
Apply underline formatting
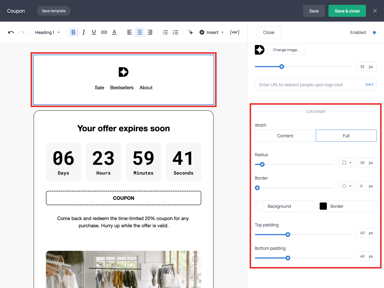(x=94, y=32)
